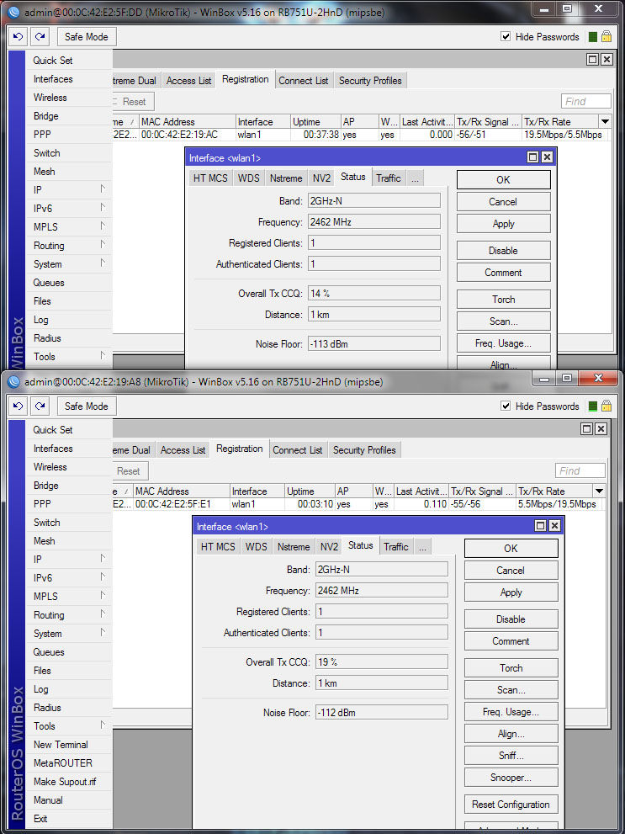Click Scan button in top wlan1 dialog
Screen dimensions: 625x834
tap(503, 321)
